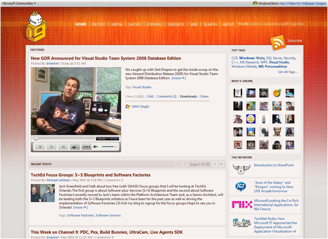Click the Channel 9 mascot logo

36,27
